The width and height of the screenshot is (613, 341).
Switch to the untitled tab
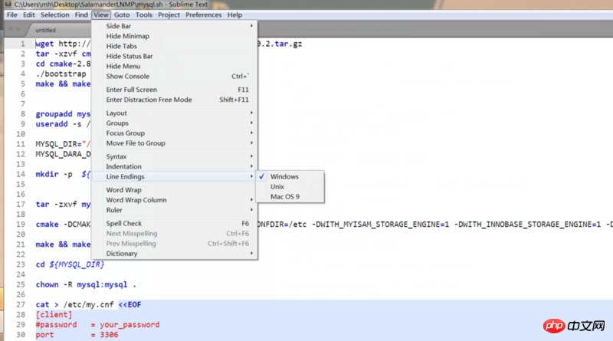tap(45, 30)
